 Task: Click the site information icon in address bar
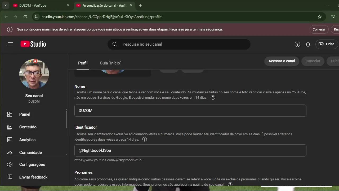point(37,17)
